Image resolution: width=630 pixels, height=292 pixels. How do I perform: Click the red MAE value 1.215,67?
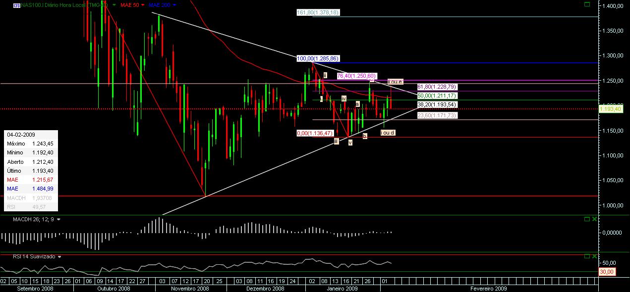[42, 179]
